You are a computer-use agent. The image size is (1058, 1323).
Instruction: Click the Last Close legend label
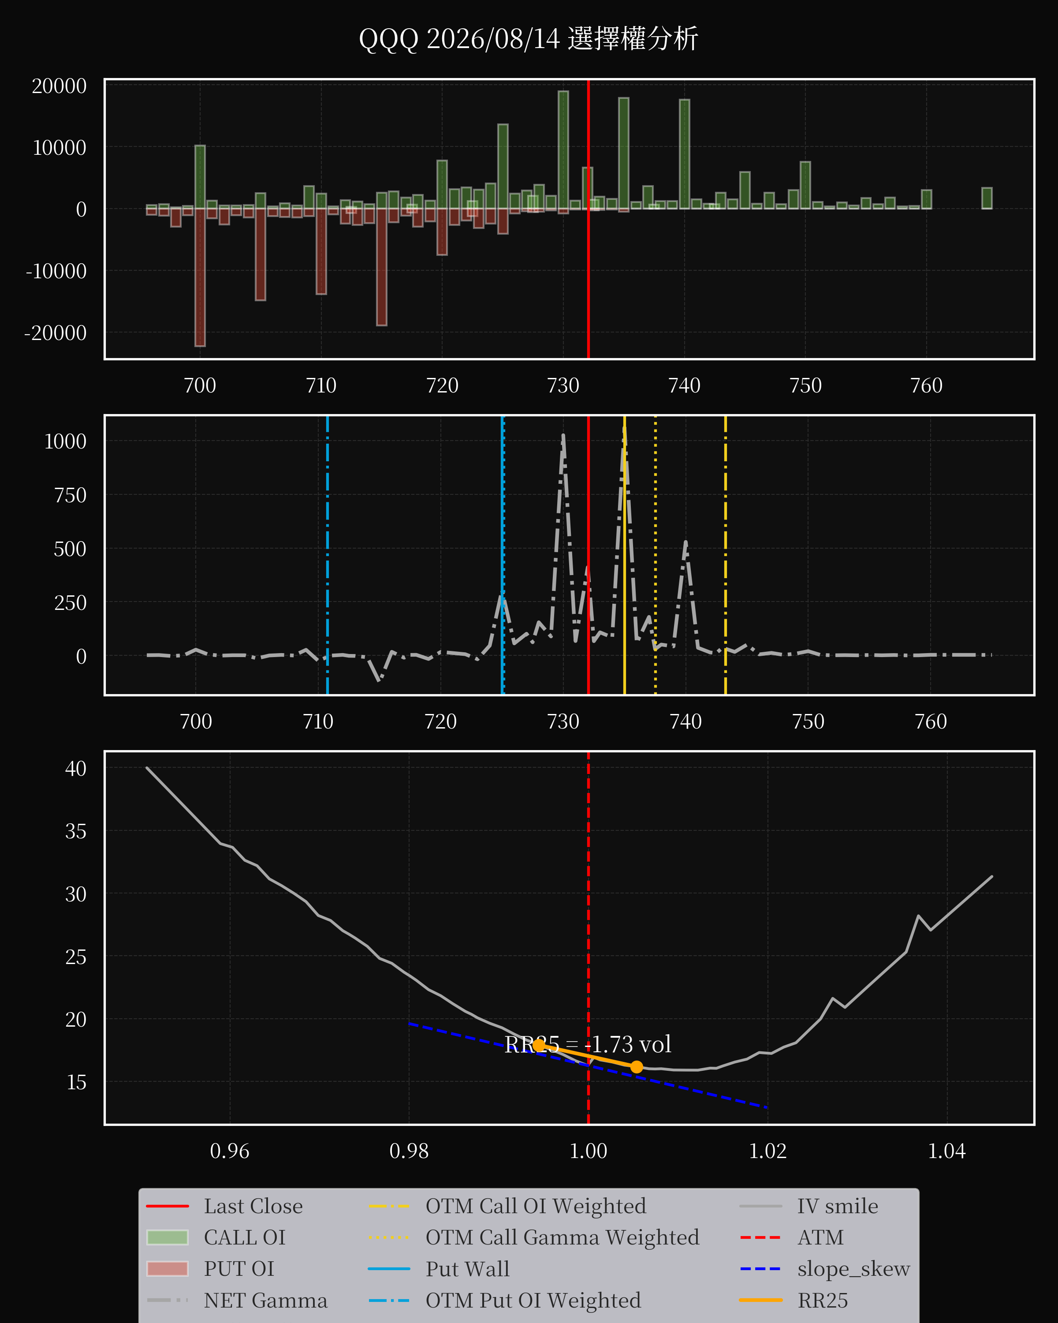coord(253,1206)
